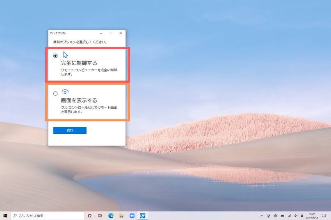The height and width of the screenshot is (220, 331).
Task: Open the network tray icon
Action: 290,216
